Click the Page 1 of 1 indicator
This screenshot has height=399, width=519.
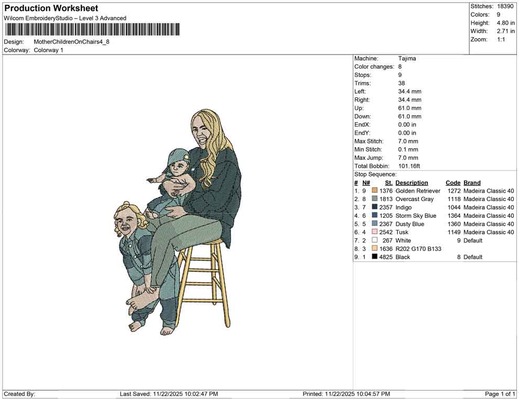pos(500,394)
